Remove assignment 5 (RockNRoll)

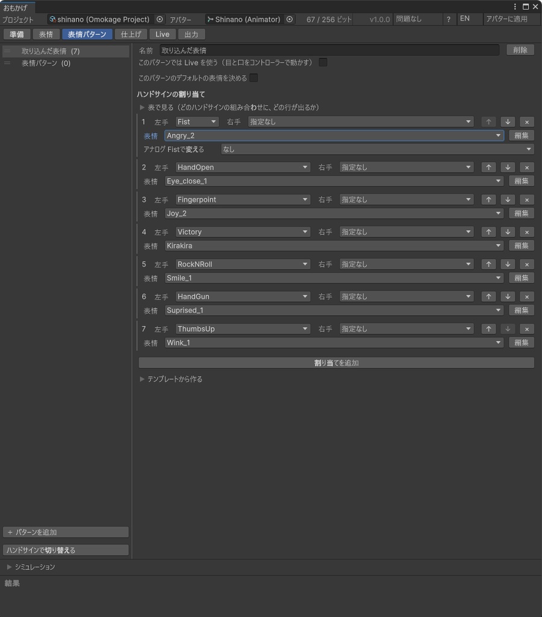click(x=527, y=264)
